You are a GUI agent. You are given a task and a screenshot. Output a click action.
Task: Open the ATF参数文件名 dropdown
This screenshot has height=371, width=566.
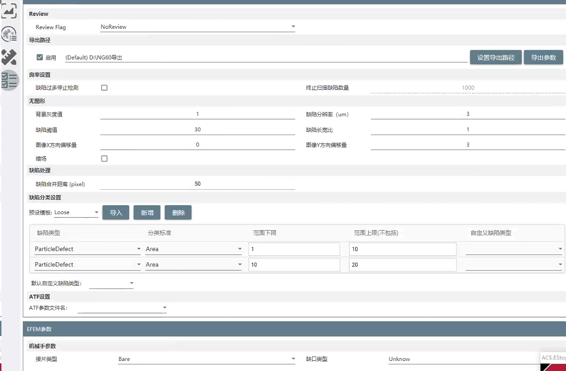(122, 308)
